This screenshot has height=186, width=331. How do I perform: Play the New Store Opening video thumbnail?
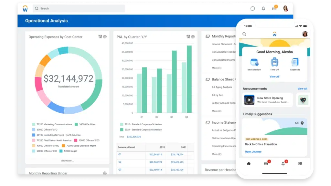pos(249,100)
